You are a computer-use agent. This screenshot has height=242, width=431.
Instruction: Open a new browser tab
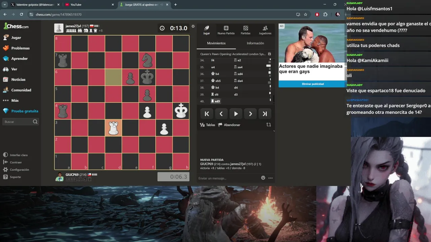[175, 5]
